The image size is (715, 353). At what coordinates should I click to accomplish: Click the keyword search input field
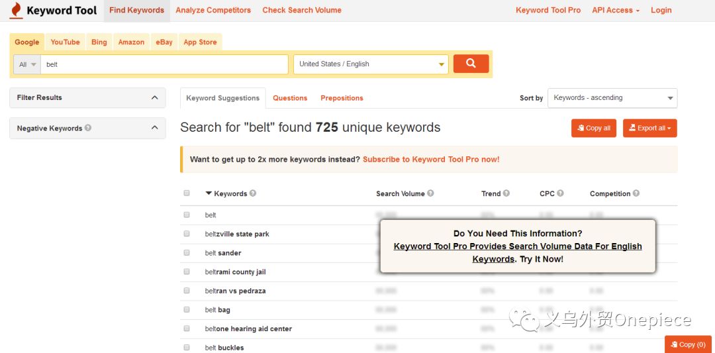point(164,64)
